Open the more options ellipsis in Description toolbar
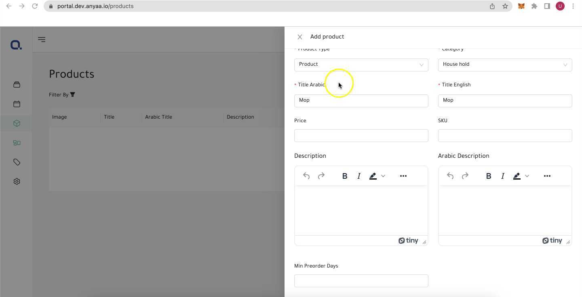Viewport: 582px width, 297px height. click(403, 176)
